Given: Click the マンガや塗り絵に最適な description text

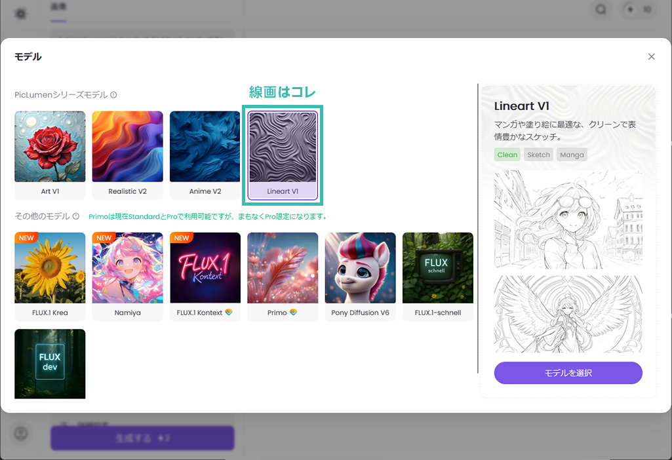Looking at the screenshot, I should coord(565,130).
